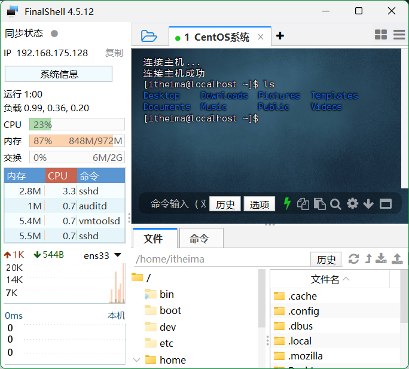409x369 pixels.
Task: Select the .cache folder in file list
Action: point(335,296)
